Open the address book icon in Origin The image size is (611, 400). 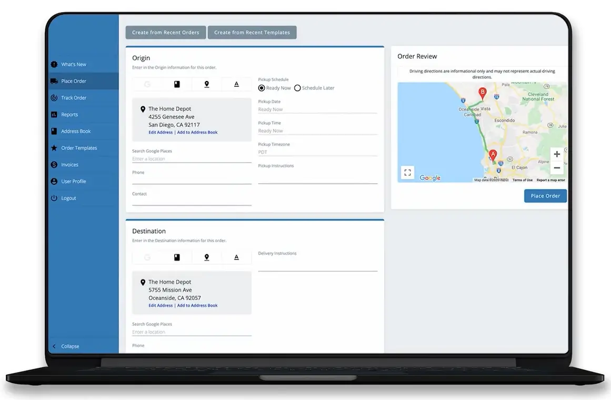click(x=177, y=84)
